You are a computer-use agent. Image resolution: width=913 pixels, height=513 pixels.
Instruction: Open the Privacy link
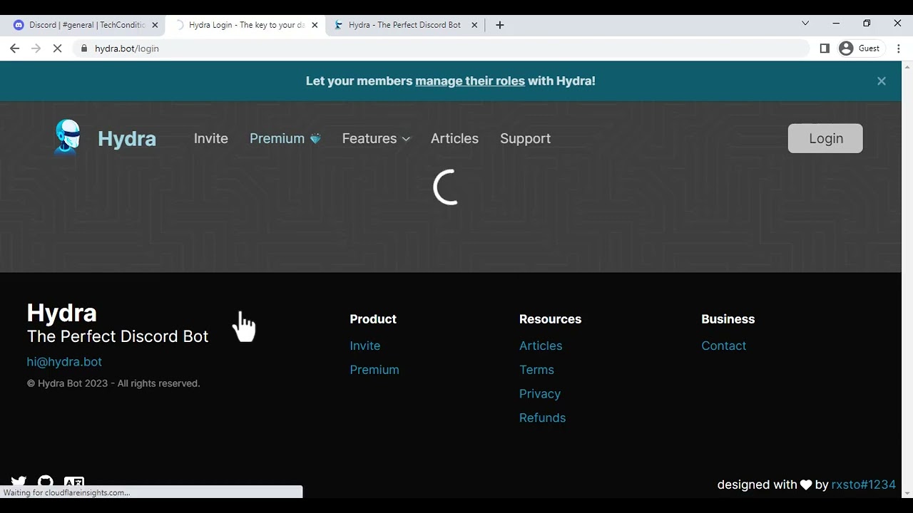pyautogui.click(x=540, y=394)
